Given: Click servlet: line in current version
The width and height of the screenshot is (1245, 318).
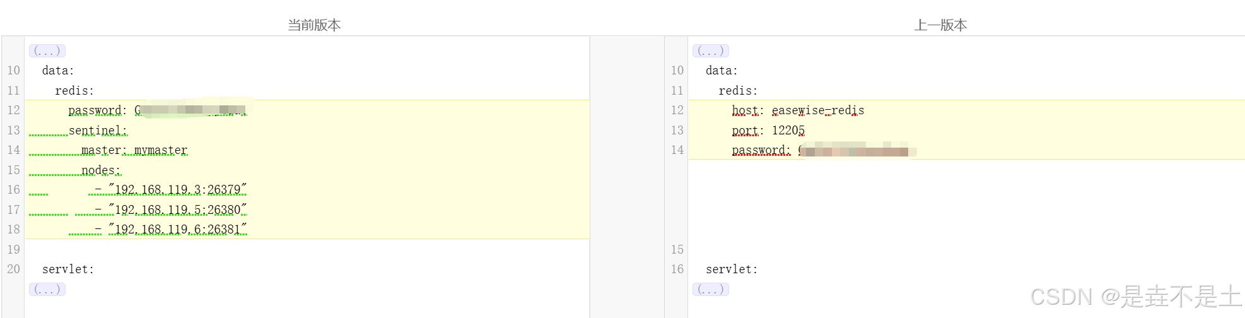Looking at the screenshot, I should click(68, 269).
